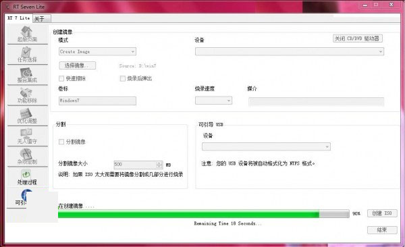Open the 可引导 bootable ISO sidebar icon

point(22,198)
